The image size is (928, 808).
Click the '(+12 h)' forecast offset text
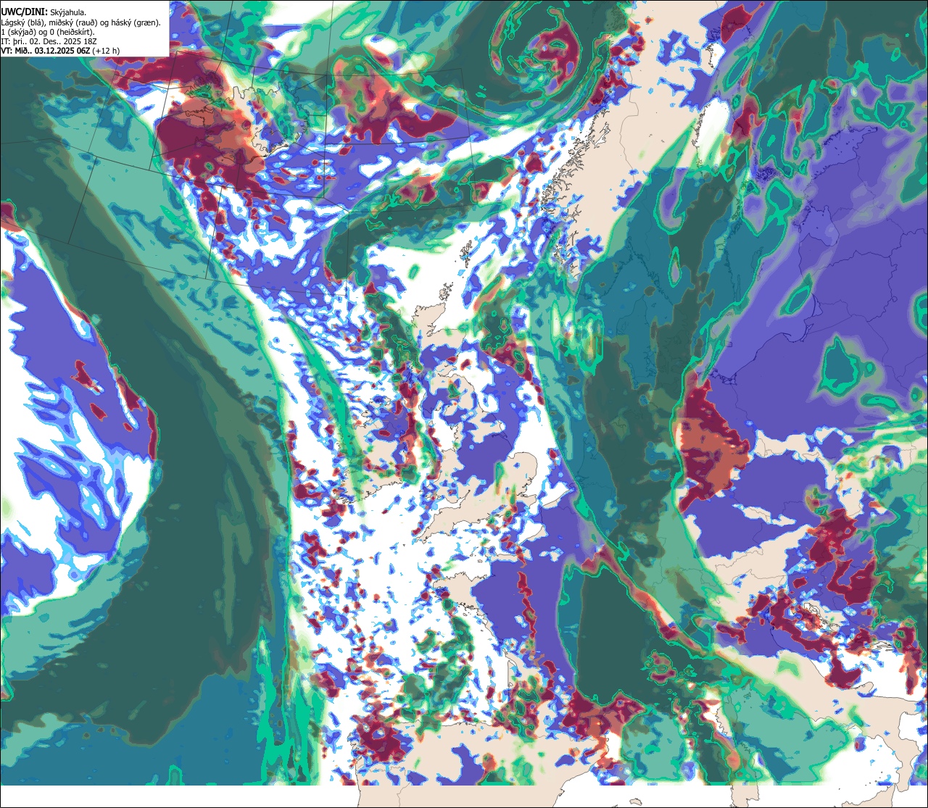[x=106, y=51]
